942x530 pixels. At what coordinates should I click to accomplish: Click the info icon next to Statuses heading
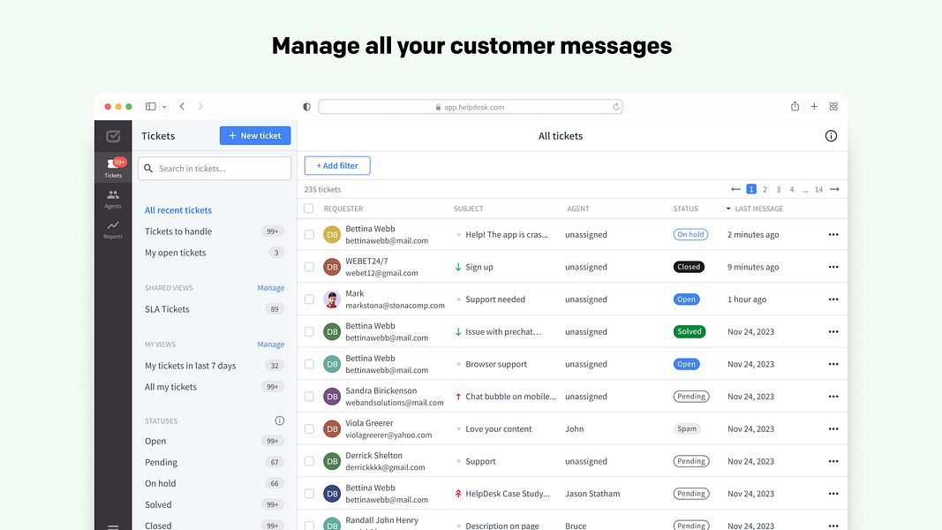(x=279, y=420)
